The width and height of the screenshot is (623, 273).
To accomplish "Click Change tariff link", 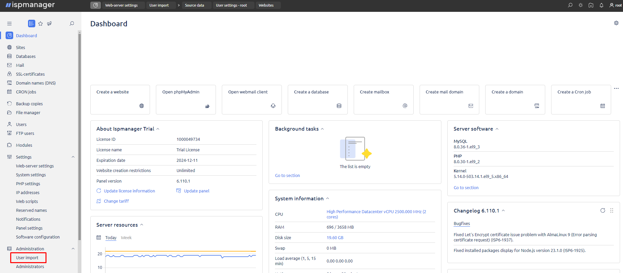I will (x=116, y=201).
